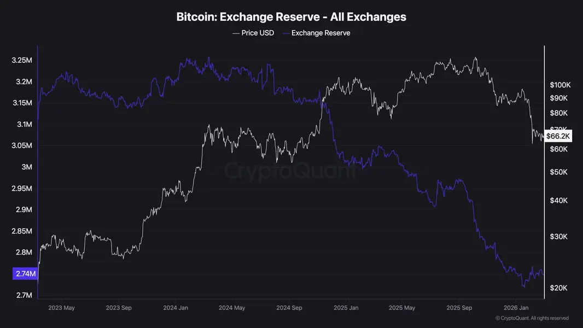This screenshot has width=583, height=328.
Task: Click the 2.7M left axis label
Action: [24, 295]
